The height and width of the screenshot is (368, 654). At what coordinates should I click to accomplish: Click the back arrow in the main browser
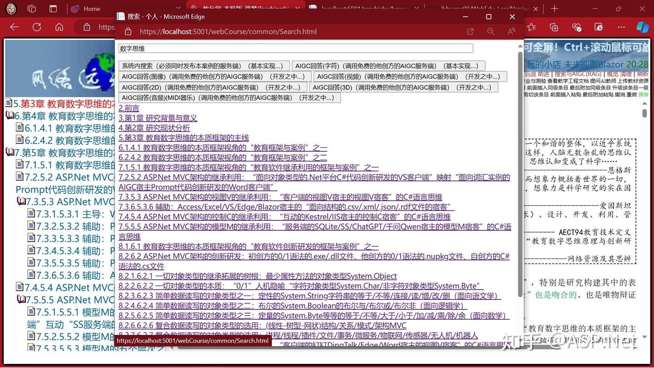(14, 27)
